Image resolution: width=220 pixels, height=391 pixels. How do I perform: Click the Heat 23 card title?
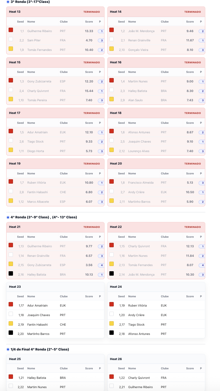click(x=15, y=287)
